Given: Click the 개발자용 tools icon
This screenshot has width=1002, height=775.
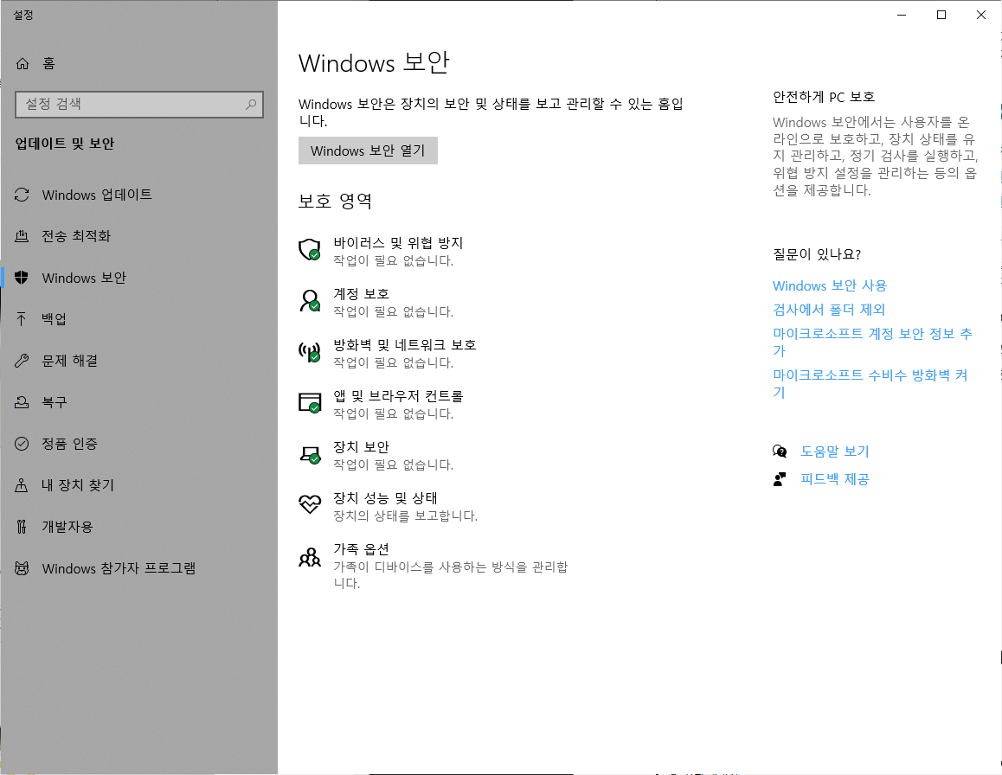Looking at the screenshot, I should pos(22,527).
